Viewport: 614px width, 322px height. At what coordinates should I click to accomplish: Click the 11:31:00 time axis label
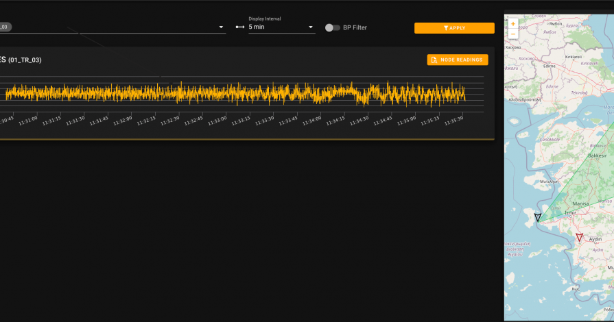(x=28, y=120)
